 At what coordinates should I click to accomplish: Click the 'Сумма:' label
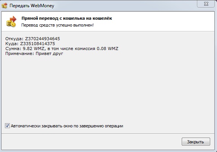point(13,49)
